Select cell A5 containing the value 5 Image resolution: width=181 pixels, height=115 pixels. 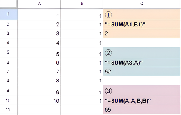coord(39,53)
